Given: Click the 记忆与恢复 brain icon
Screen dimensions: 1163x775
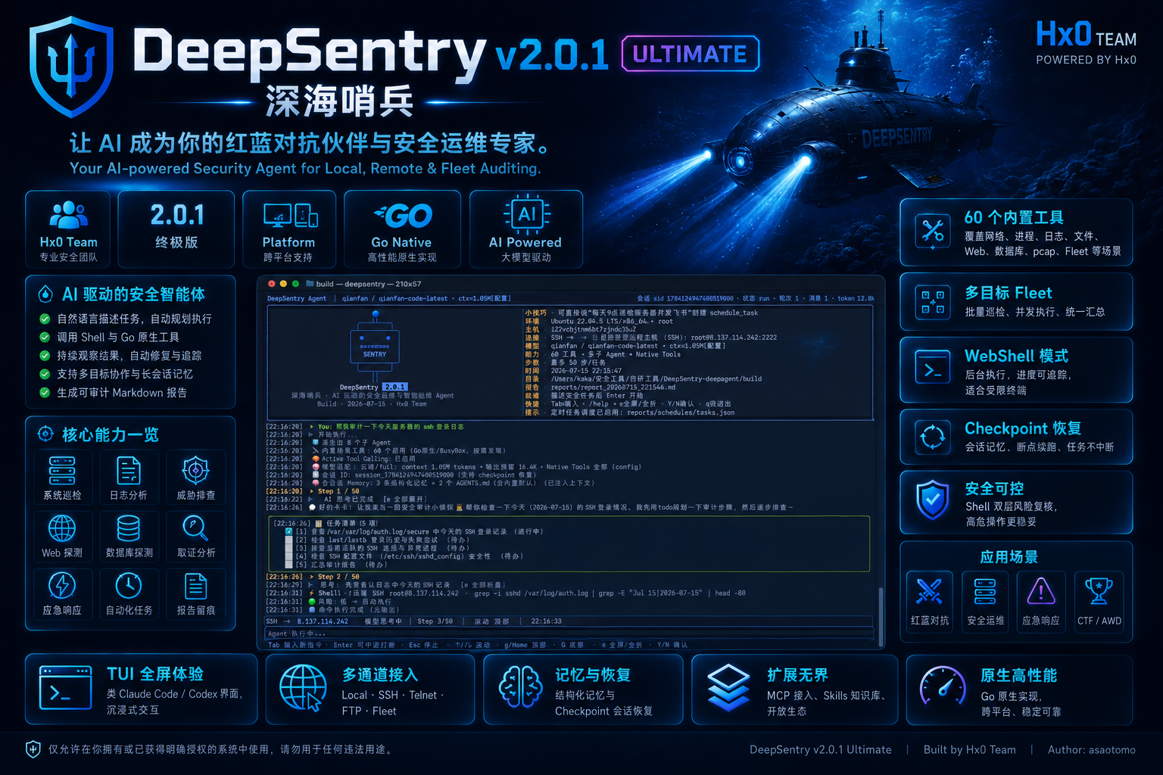Looking at the screenshot, I should pos(521,687).
